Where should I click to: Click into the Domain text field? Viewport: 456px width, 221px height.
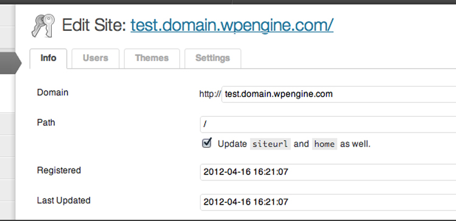tap(339, 94)
